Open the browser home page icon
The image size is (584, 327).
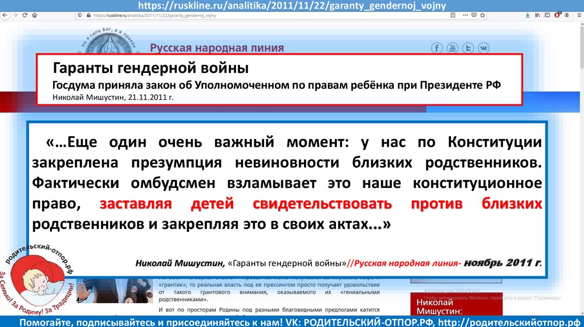point(35,15)
